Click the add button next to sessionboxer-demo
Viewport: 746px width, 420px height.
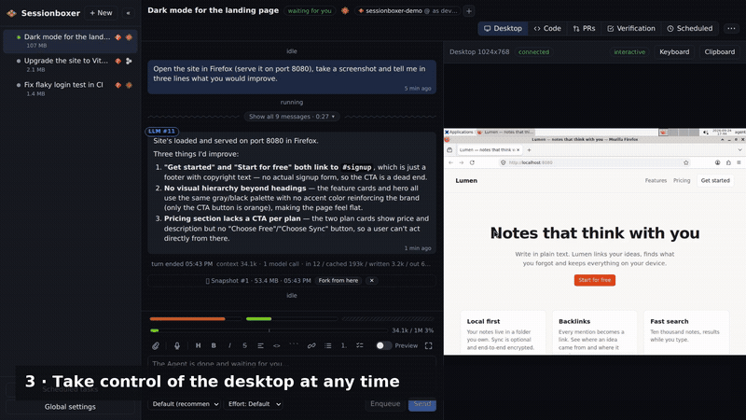coord(469,11)
